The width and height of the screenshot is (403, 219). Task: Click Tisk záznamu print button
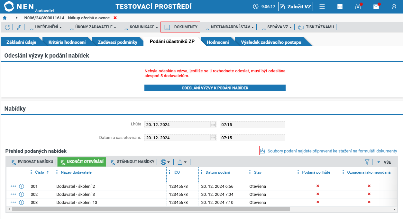point(316,27)
